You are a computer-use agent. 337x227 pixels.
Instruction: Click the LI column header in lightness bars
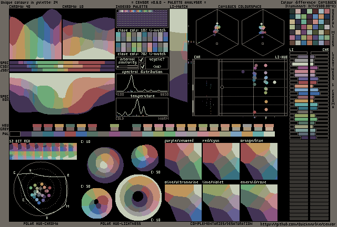(291, 50)
